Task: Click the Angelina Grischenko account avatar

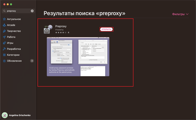Action: coord(5,115)
